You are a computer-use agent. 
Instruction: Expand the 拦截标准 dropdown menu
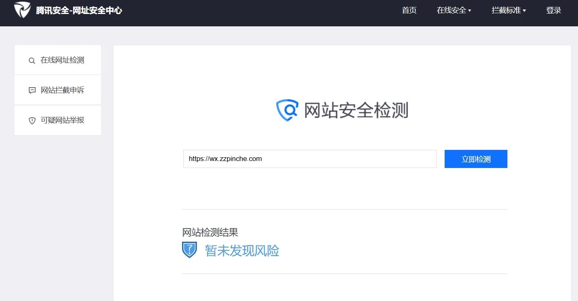click(509, 10)
